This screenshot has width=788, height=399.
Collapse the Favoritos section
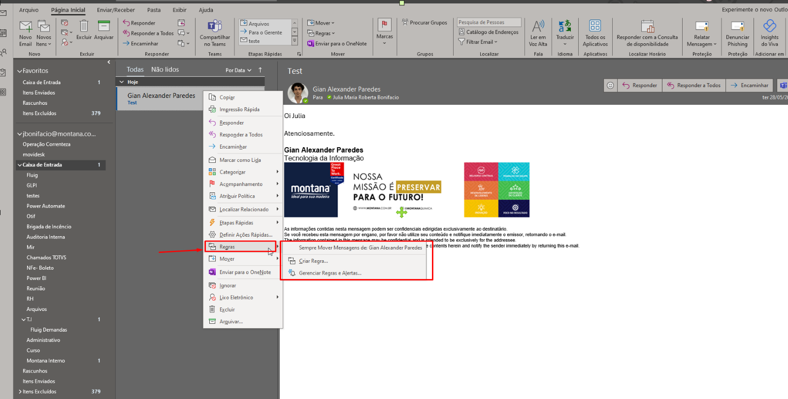coord(20,71)
